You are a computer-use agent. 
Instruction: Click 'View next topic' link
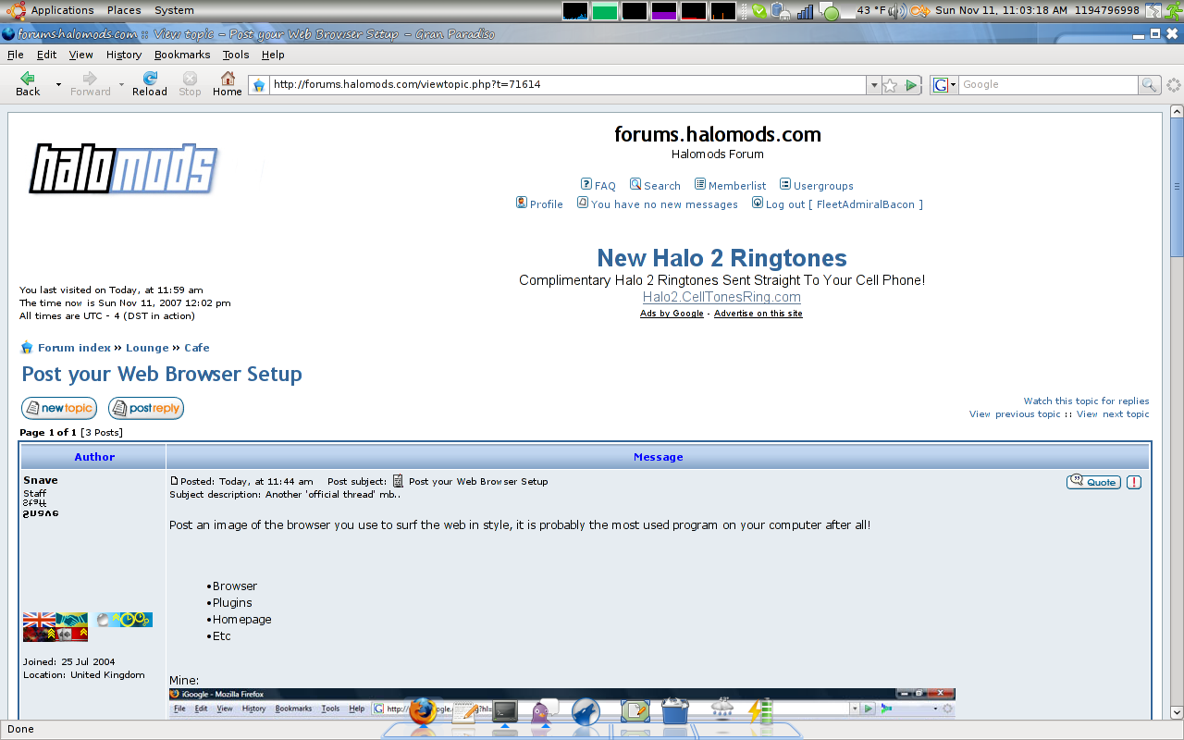point(1113,413)
